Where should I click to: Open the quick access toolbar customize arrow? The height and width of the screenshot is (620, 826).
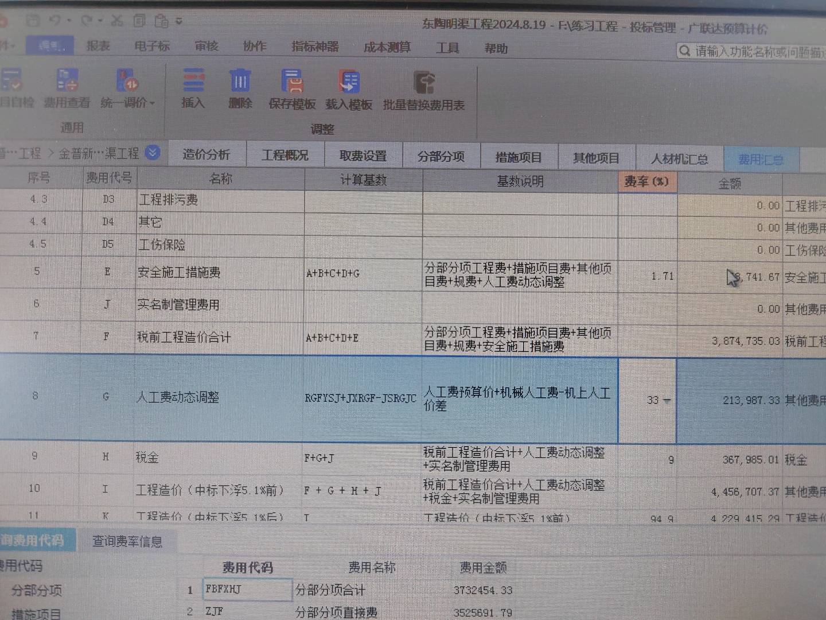point(179,22)
